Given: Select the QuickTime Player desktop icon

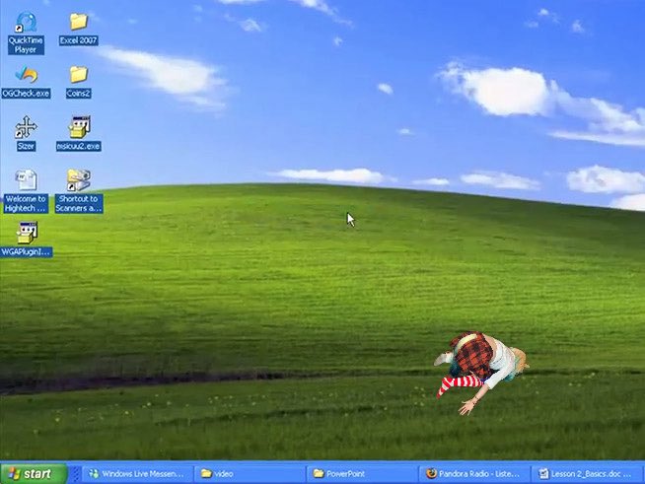Looking at the screenshot, I should click(26, 23).
